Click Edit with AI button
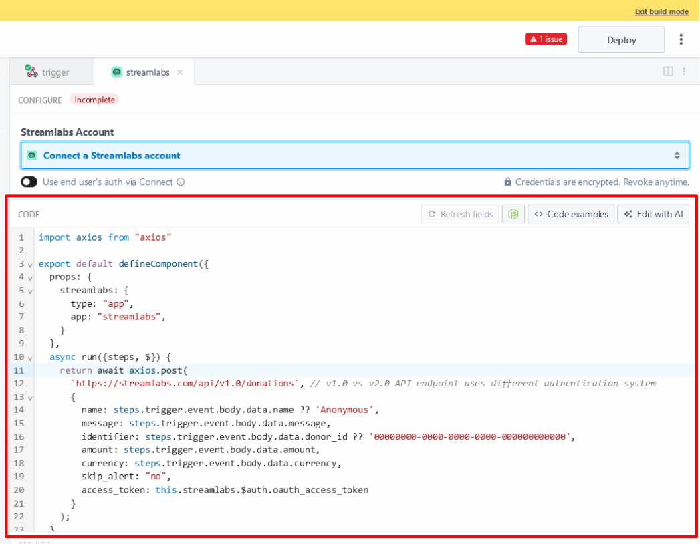Viewport: 700px width, 544px height. (654, 215)
